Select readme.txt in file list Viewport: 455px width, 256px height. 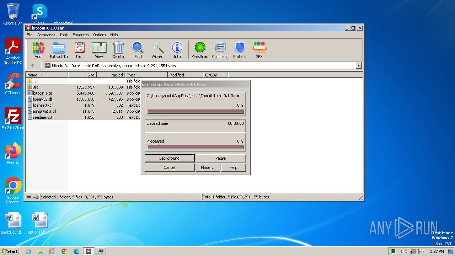pos(84,117)
